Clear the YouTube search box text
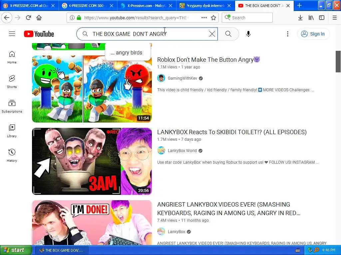 212,34
